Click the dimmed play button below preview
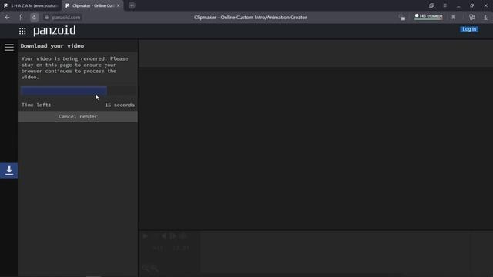Image resolution: width=493 pixels, height=277 pixels. 145,236
